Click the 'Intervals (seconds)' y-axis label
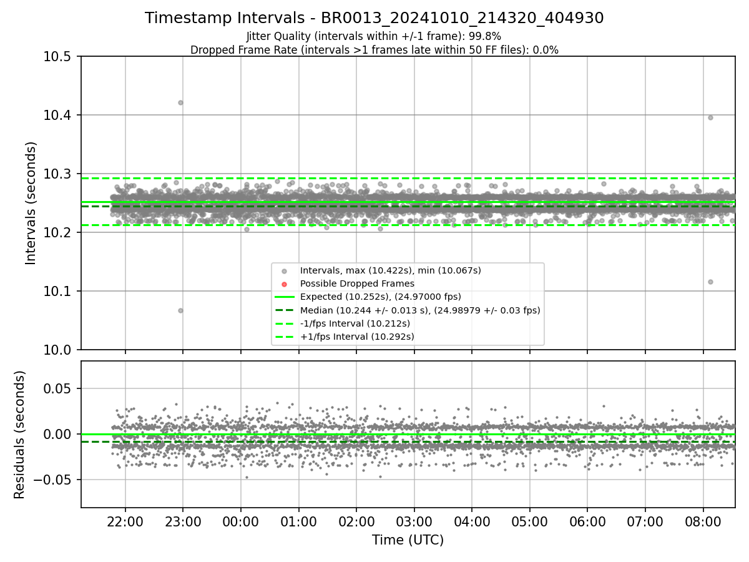Screen dimensions: 749x562 [x=31, y=203]
